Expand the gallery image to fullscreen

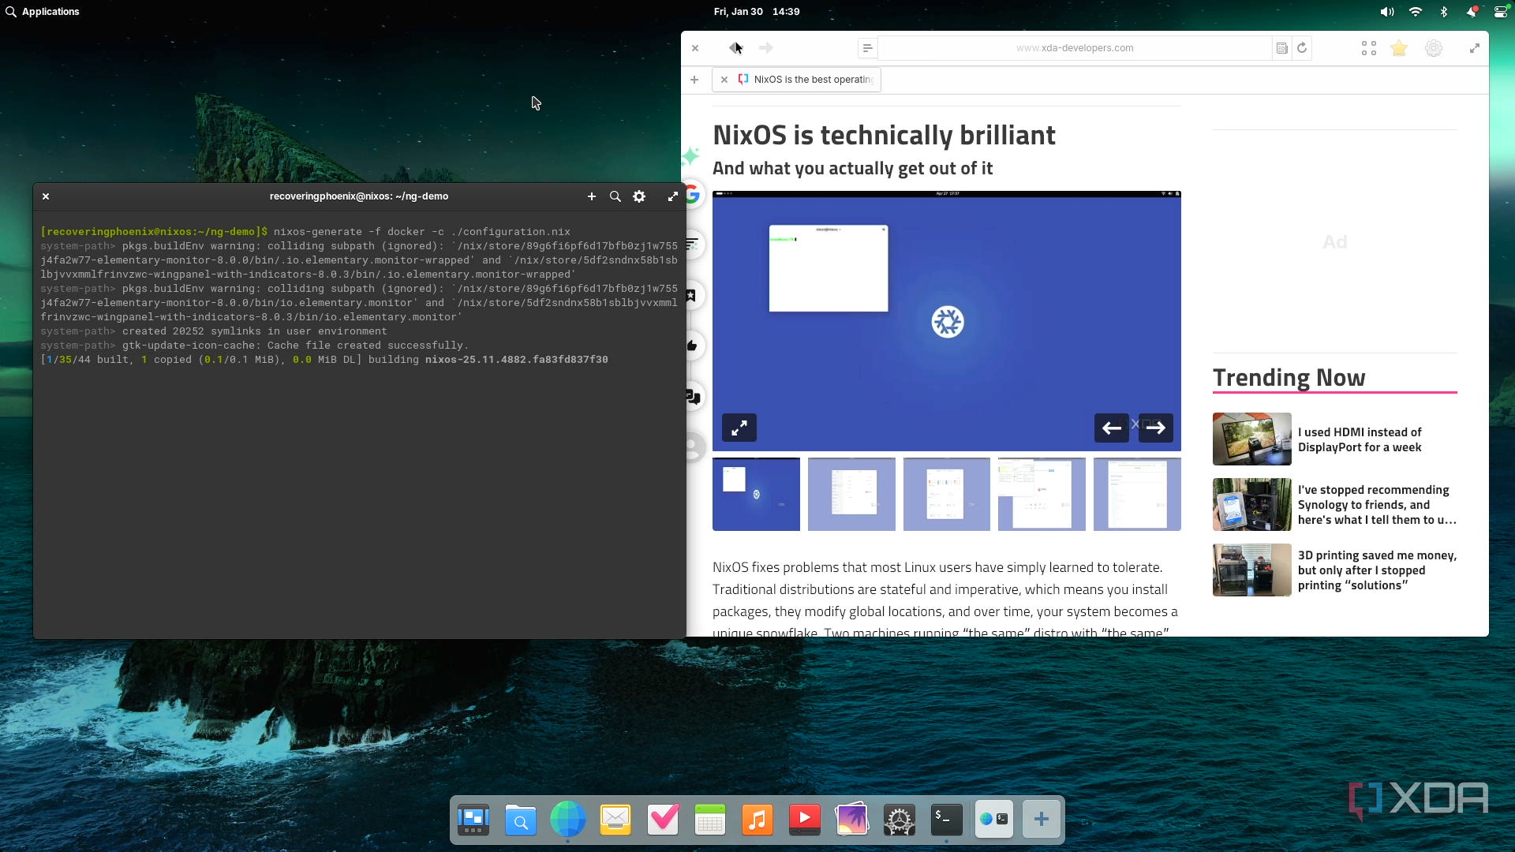[739, 428]
